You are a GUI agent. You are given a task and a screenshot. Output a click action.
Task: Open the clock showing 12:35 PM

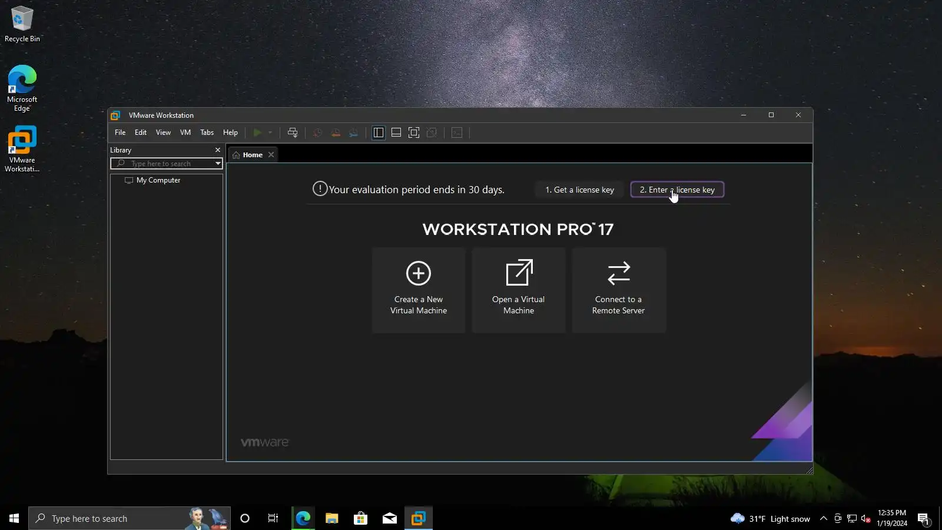[892, 518]
